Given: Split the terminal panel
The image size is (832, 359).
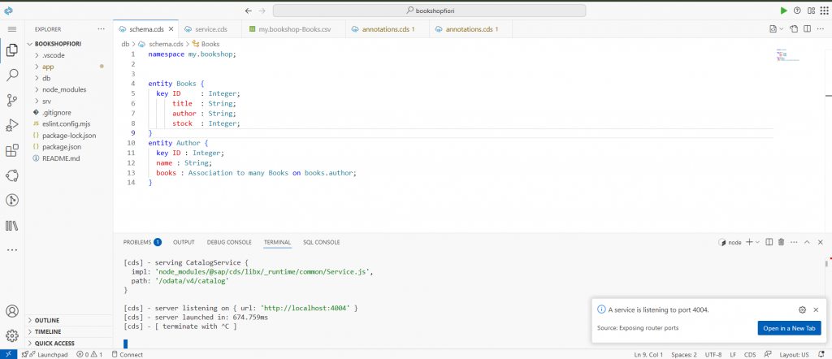Looking at the screenshot, I should pyautogui.click(x=769, y=242).
